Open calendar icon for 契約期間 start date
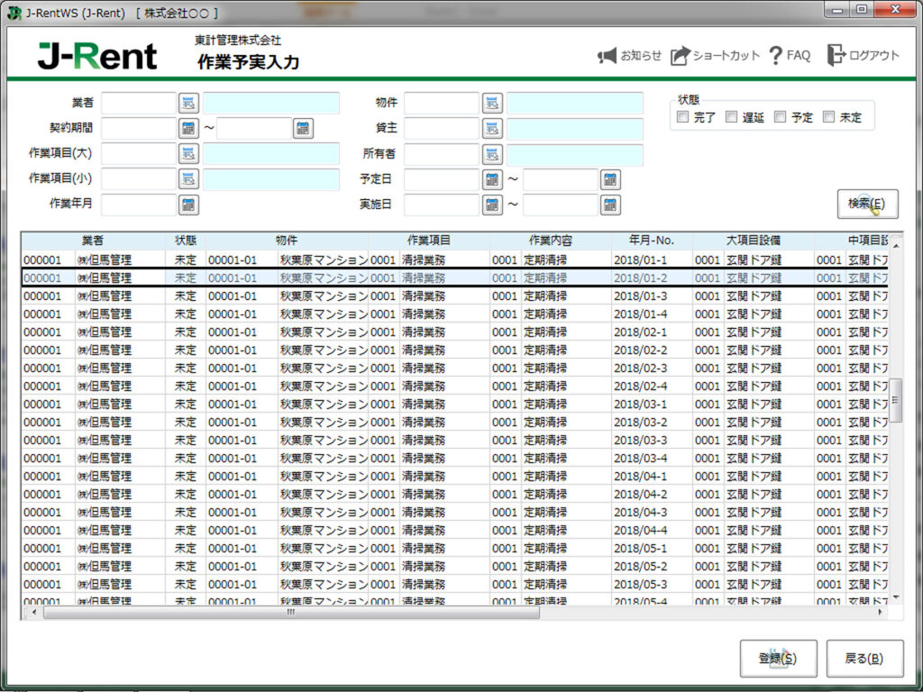The image size is (923, 692). click(x=188, y=128)
